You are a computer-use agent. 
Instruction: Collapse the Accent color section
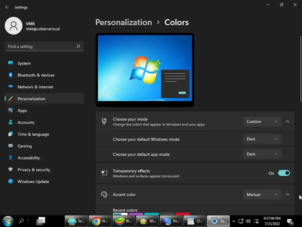tap(287, 194)
